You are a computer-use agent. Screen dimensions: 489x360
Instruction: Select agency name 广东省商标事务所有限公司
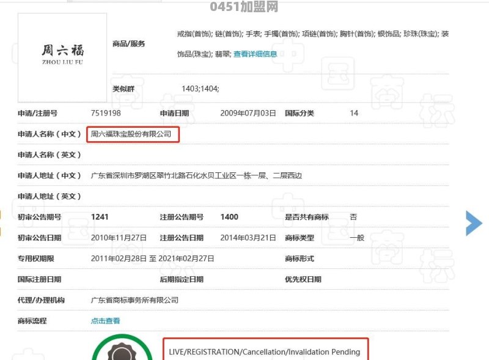(x=134, y=300)
